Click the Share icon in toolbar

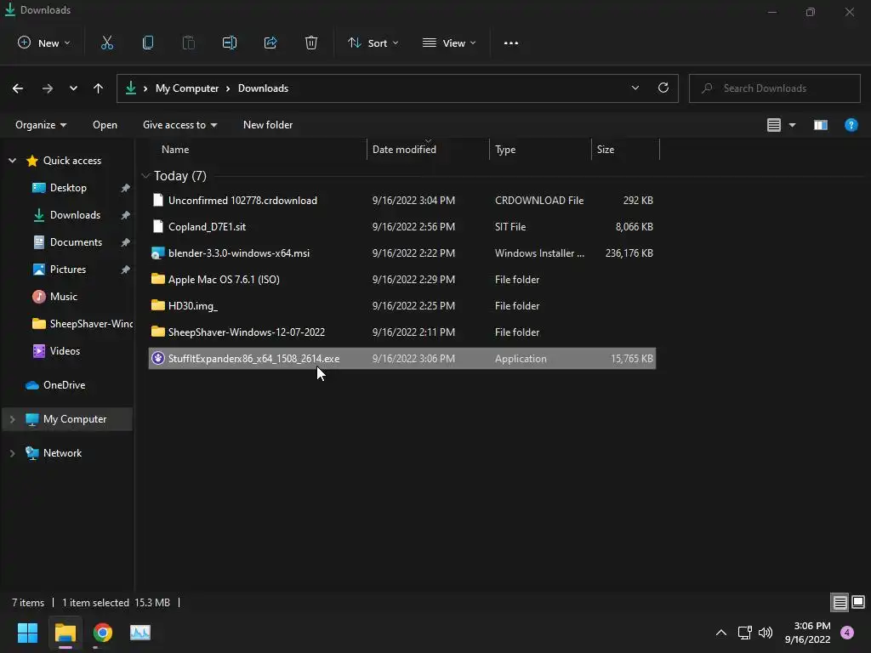coord(270,43)
